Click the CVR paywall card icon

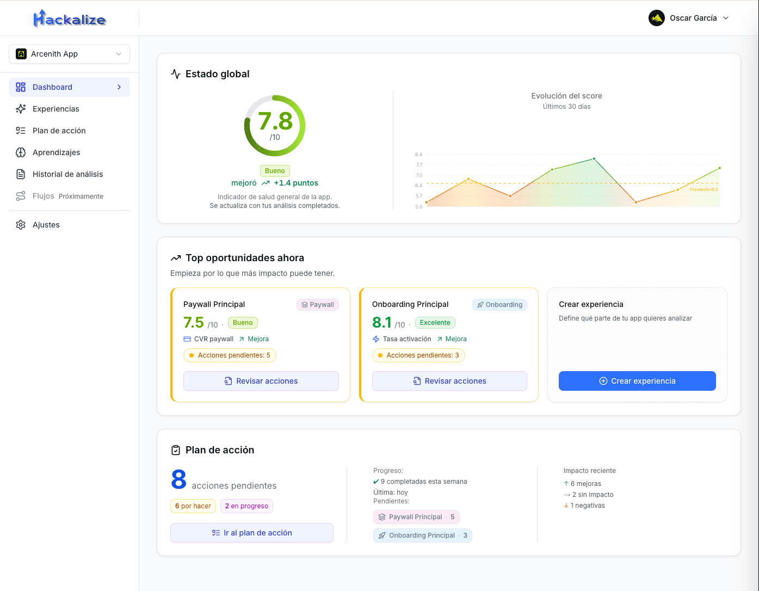pos(187,339)
